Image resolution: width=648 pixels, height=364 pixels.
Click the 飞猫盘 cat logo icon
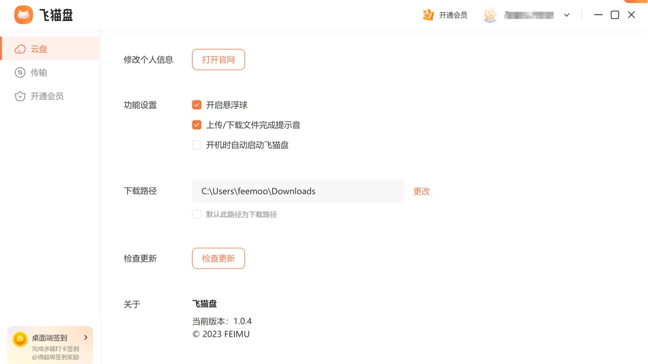pyautogui.click(x=23, y=15)
